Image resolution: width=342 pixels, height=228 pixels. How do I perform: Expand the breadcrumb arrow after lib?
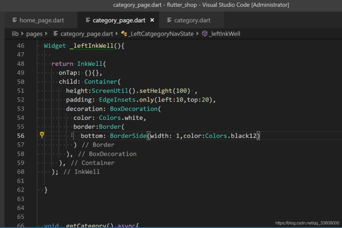(x=22, y=34)
